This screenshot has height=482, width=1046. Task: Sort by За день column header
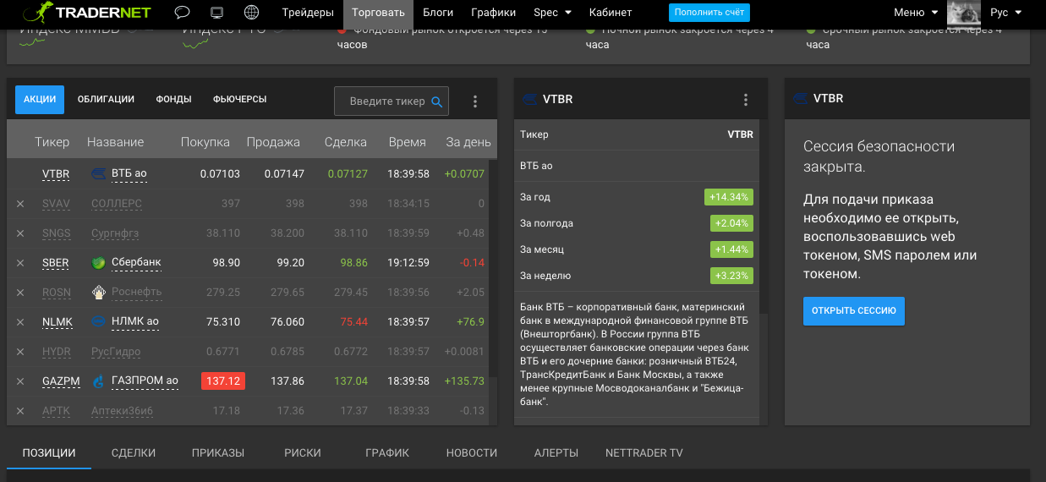(468, 142)
